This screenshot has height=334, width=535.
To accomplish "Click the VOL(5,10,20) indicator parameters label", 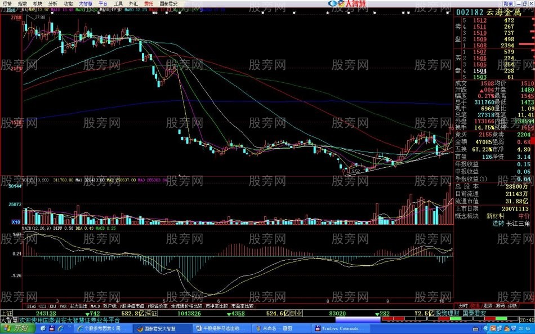I will pyautogui.click(x=36, y=180).
